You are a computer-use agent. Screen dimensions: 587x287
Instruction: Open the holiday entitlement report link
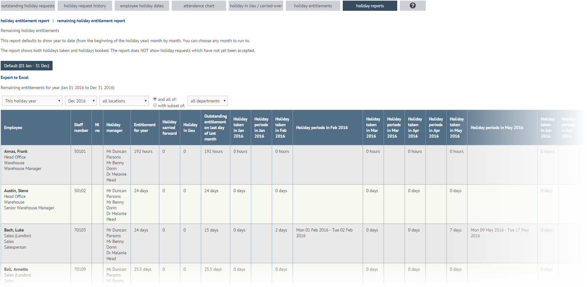25,21
